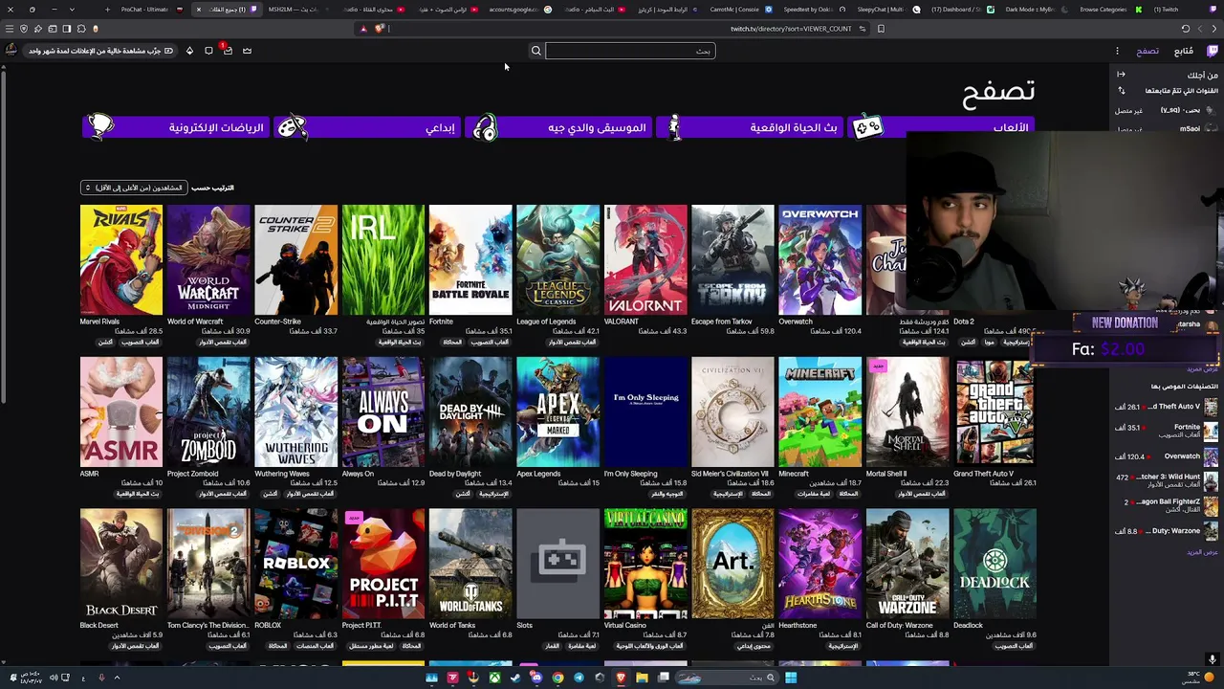Click the Twitch search input field
The width and height of the screenshot is (1224, 689).
point(630,51)
